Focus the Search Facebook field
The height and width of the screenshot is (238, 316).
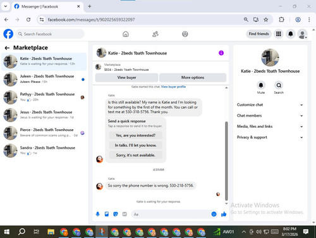(x=50, y=34)
